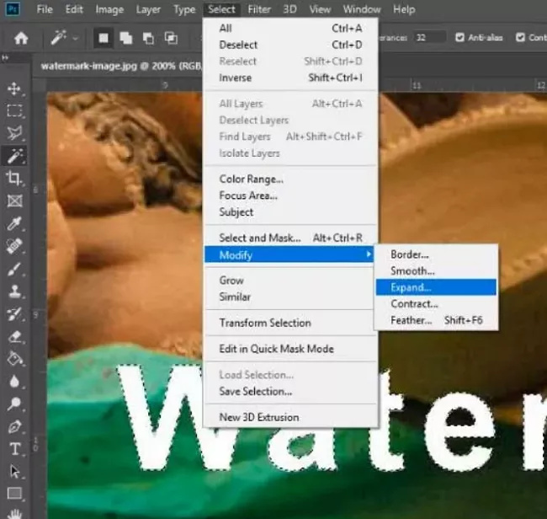Select the Move tool
Image resolution: width=547 pixels, height=519 pixels.
(x=14, y=88)
